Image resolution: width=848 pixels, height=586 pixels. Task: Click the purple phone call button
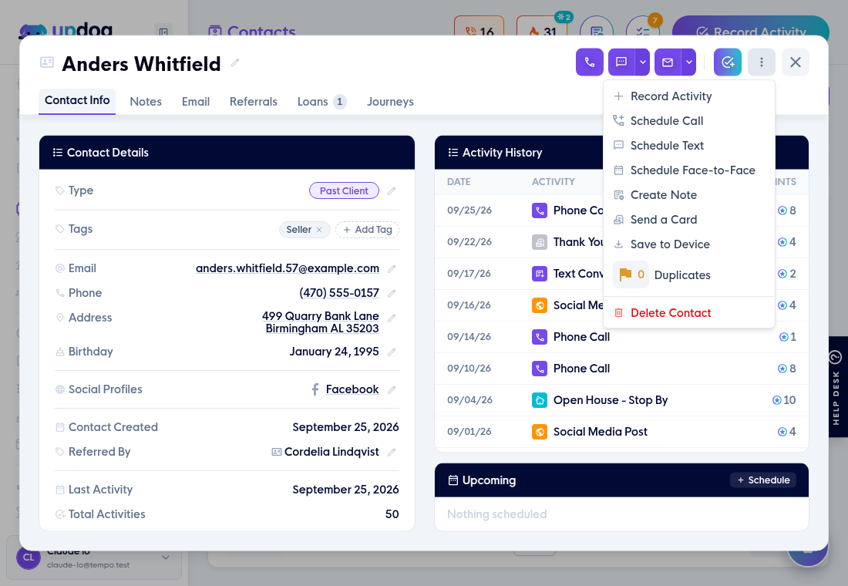(590, 62)
